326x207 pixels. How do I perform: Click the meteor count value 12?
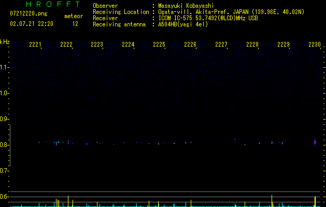pyautogui.click(x=75, y=24)
